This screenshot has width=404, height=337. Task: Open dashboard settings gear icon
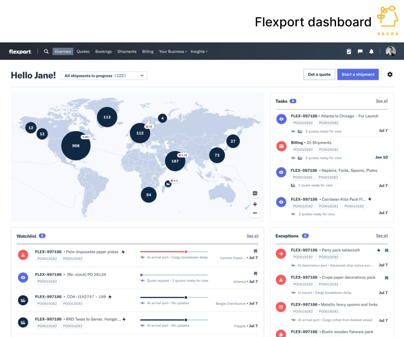[390, 75]
